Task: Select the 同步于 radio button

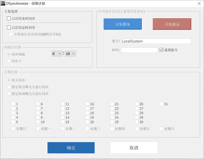Action: pos(9,61)
